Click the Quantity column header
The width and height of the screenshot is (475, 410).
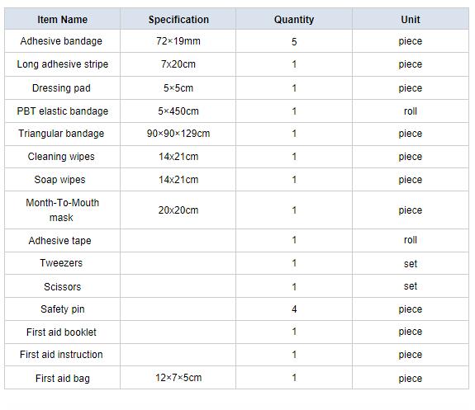coord(294,19)
